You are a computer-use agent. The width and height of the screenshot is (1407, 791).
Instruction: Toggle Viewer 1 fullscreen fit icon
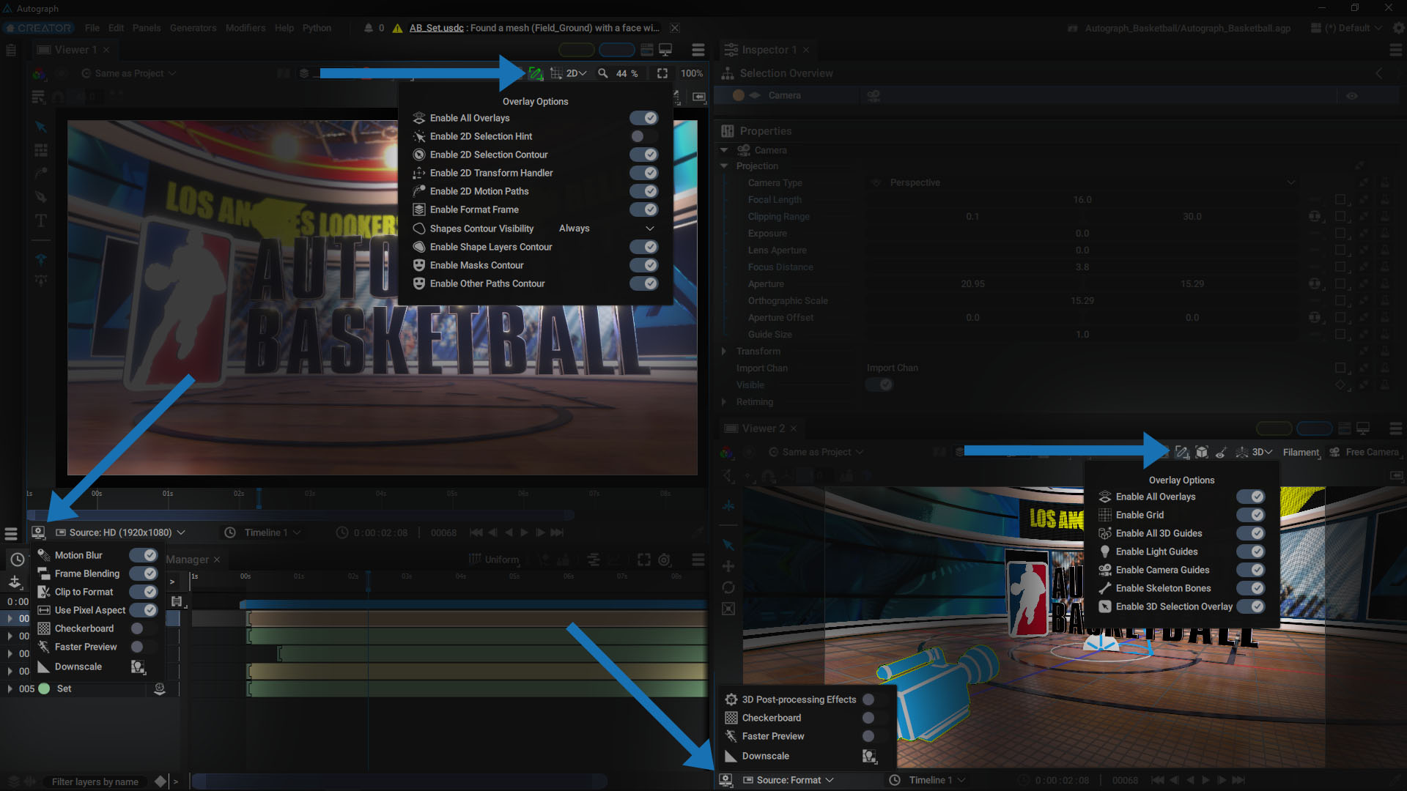662,73
